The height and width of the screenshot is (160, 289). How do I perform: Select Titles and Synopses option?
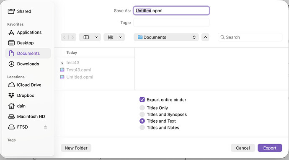[x=142, y=114]
